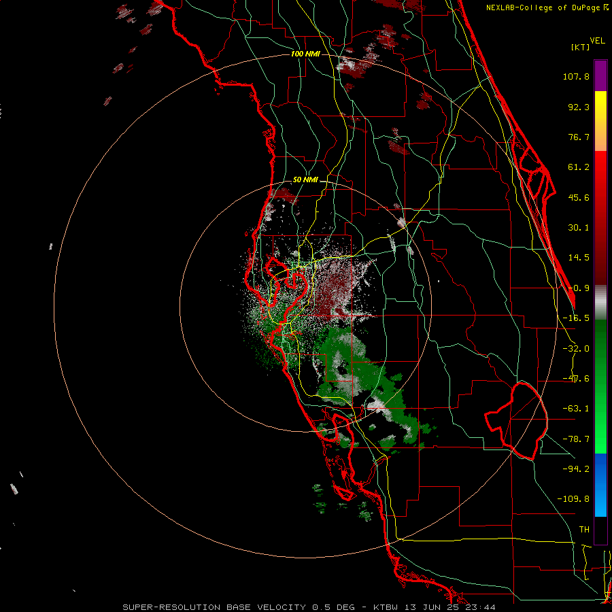This screenshot has width=612, height=612.
Task: Pick the black TH color bar segment
Action: pos(600,530)
